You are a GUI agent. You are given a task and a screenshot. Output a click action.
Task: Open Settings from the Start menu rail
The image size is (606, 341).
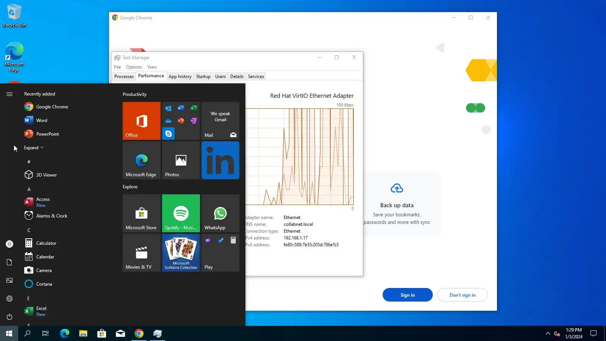tap(9, 299)
